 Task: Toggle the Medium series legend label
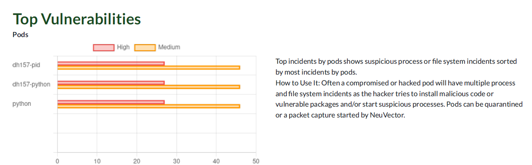coord(169,47)
